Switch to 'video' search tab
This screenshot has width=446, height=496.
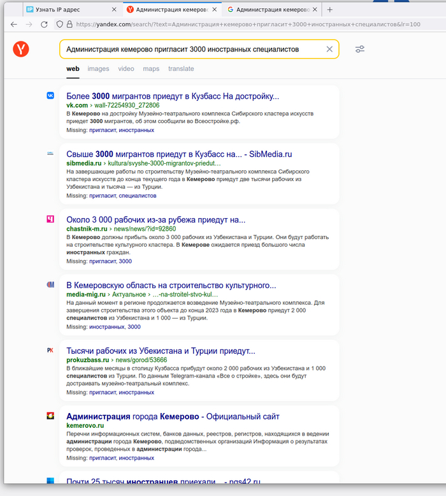pos(126,69)
